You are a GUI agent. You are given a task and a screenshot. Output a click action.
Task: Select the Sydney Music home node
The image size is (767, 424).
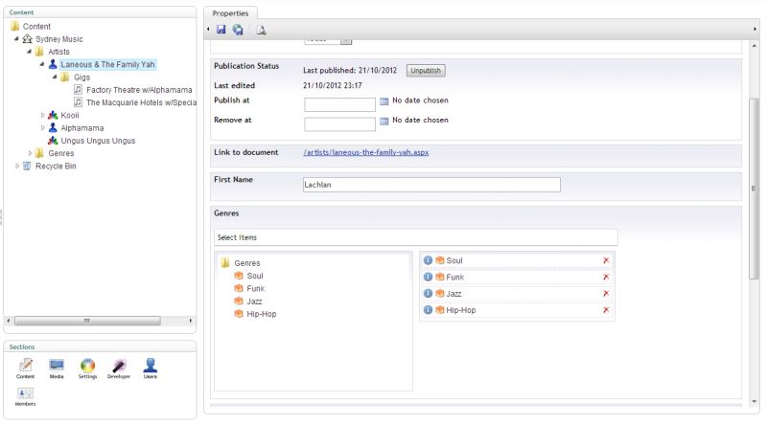click(59, 39)
